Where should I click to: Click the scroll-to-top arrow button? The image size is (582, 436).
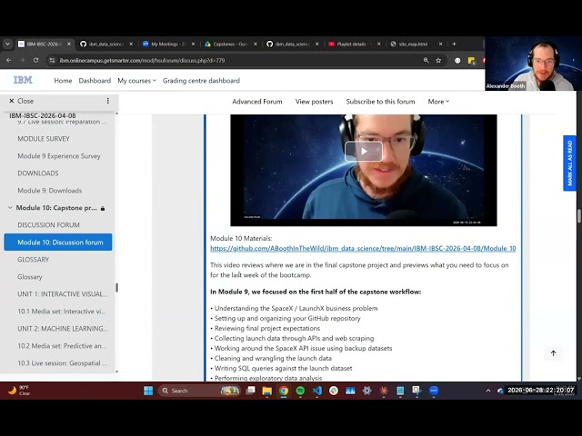pyautogui.click(x=553, y=353)
